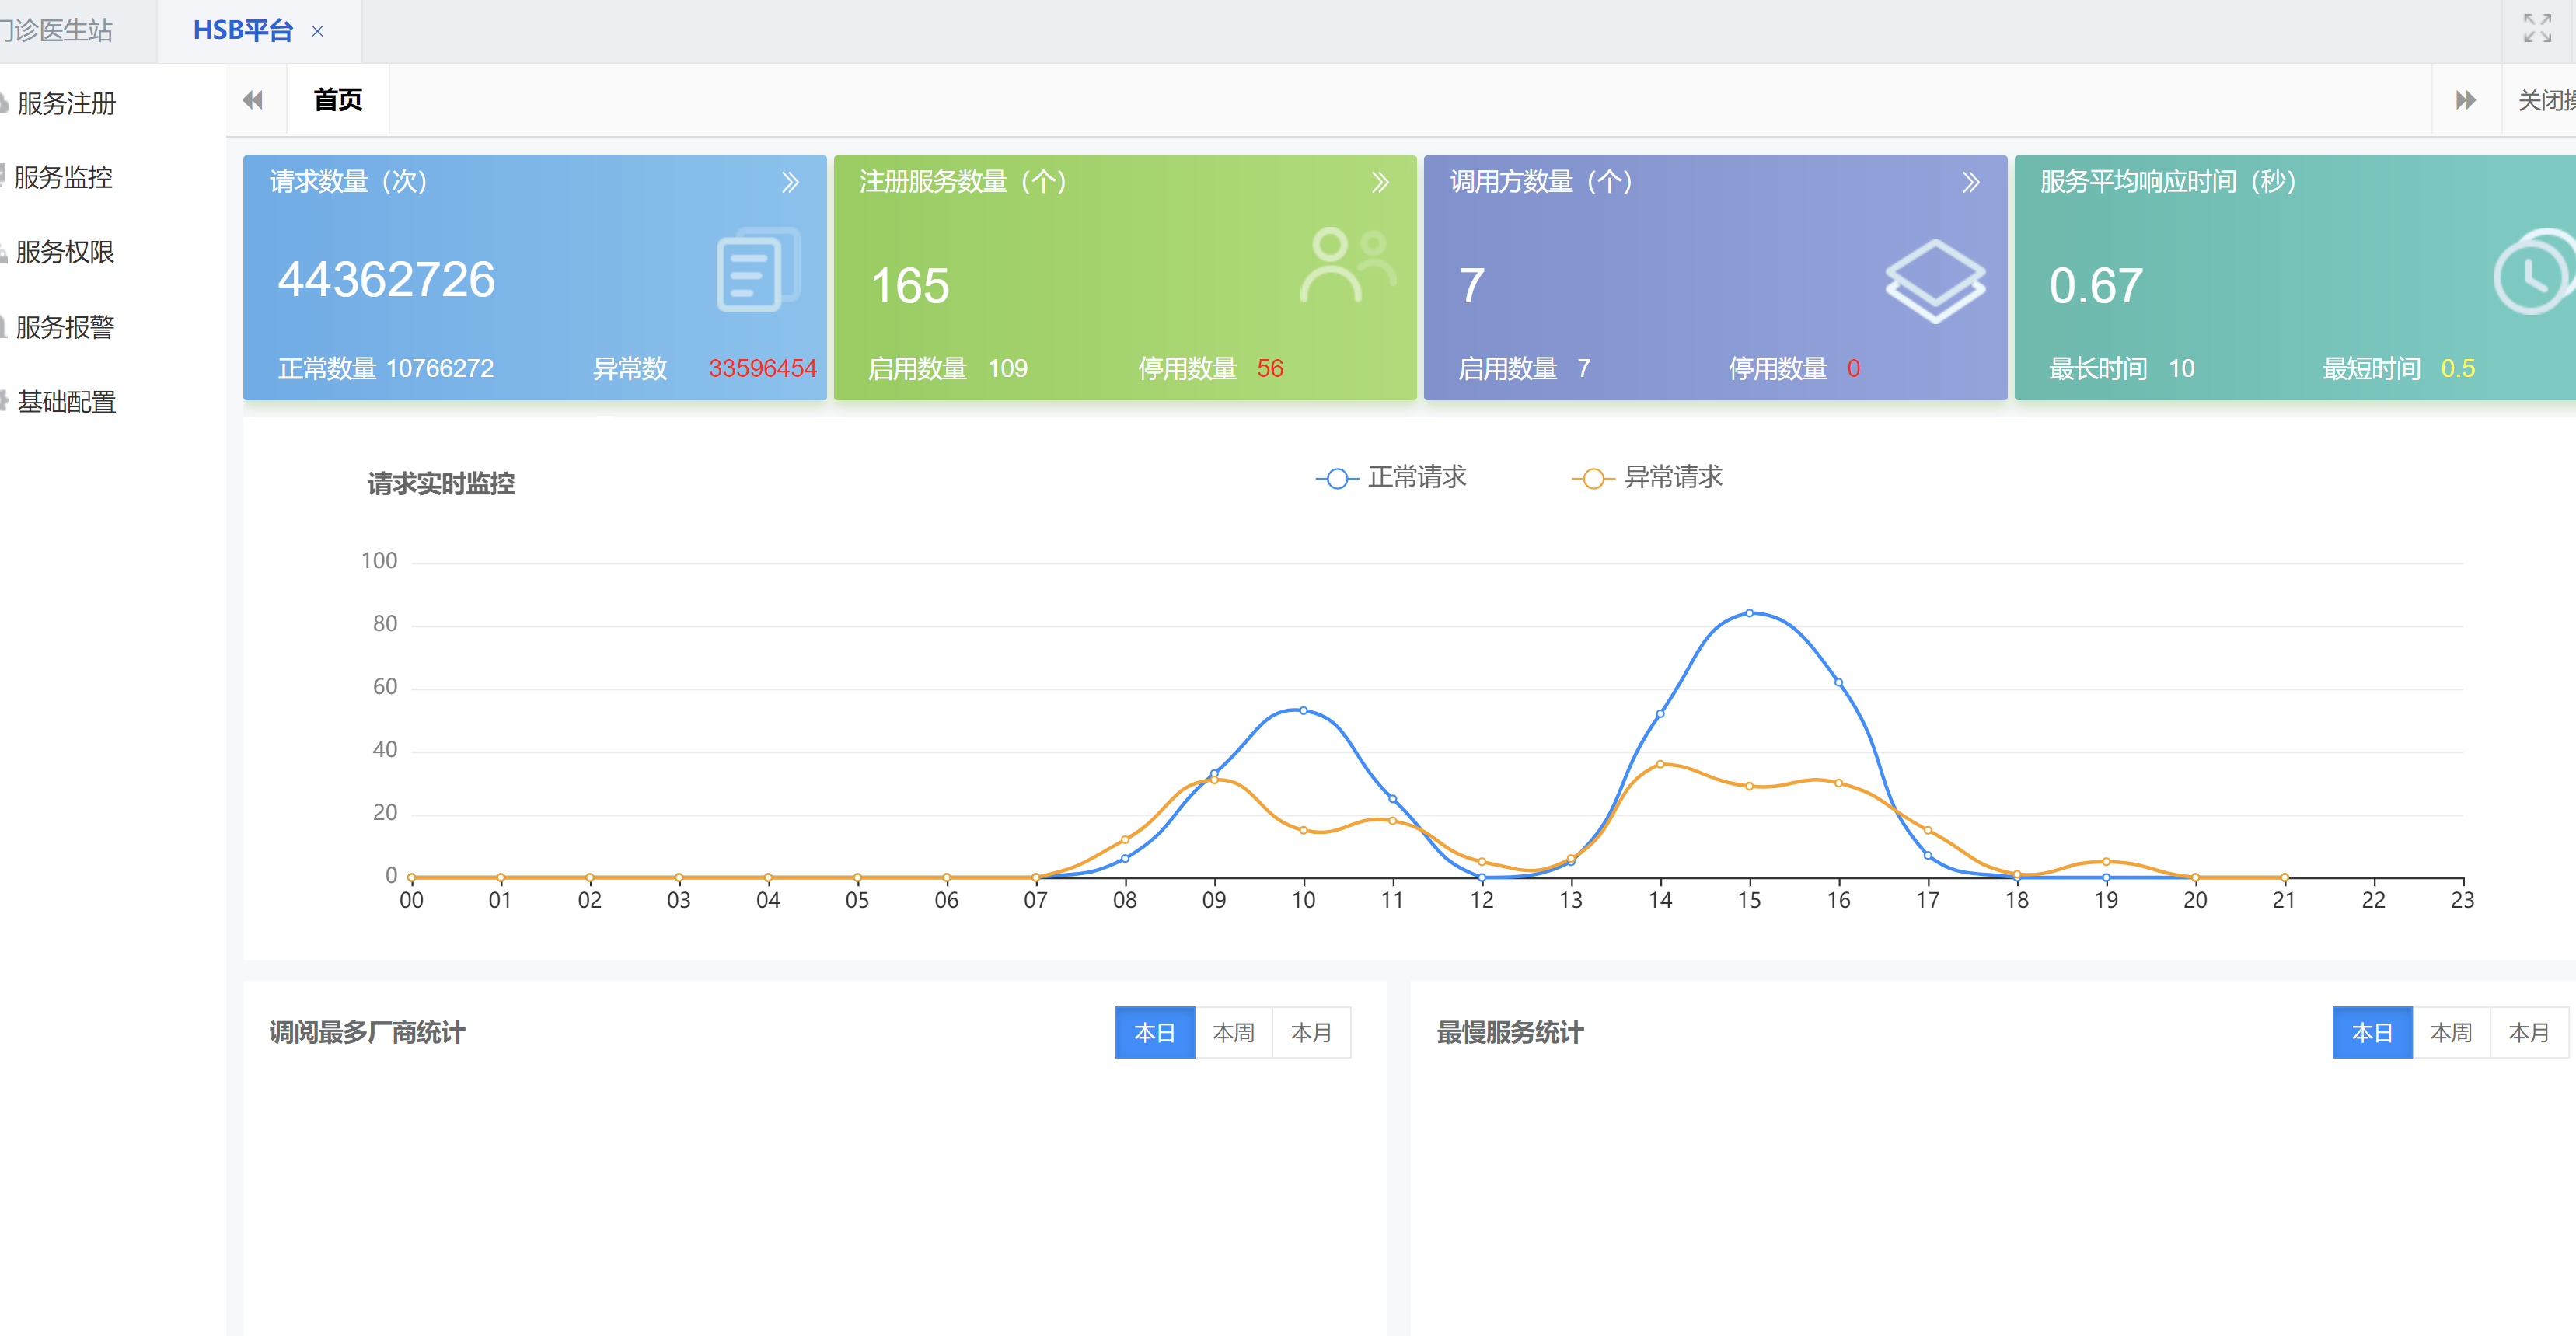Select the 首页 page tab
This screenshot has width=2576, height=1336.
(x=337, y=100)
